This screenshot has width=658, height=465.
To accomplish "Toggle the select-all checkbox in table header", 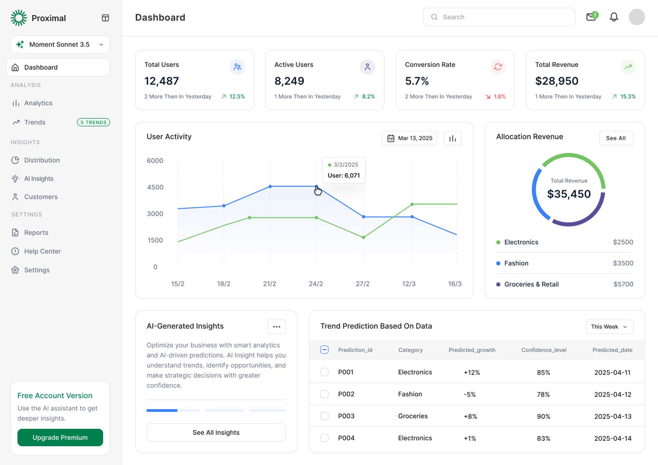I will pos(324,350).
